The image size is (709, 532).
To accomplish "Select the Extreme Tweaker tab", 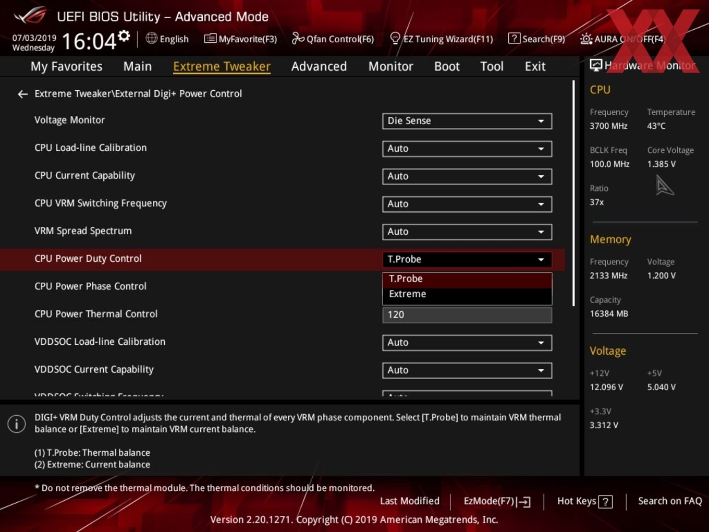I will 222,67.
